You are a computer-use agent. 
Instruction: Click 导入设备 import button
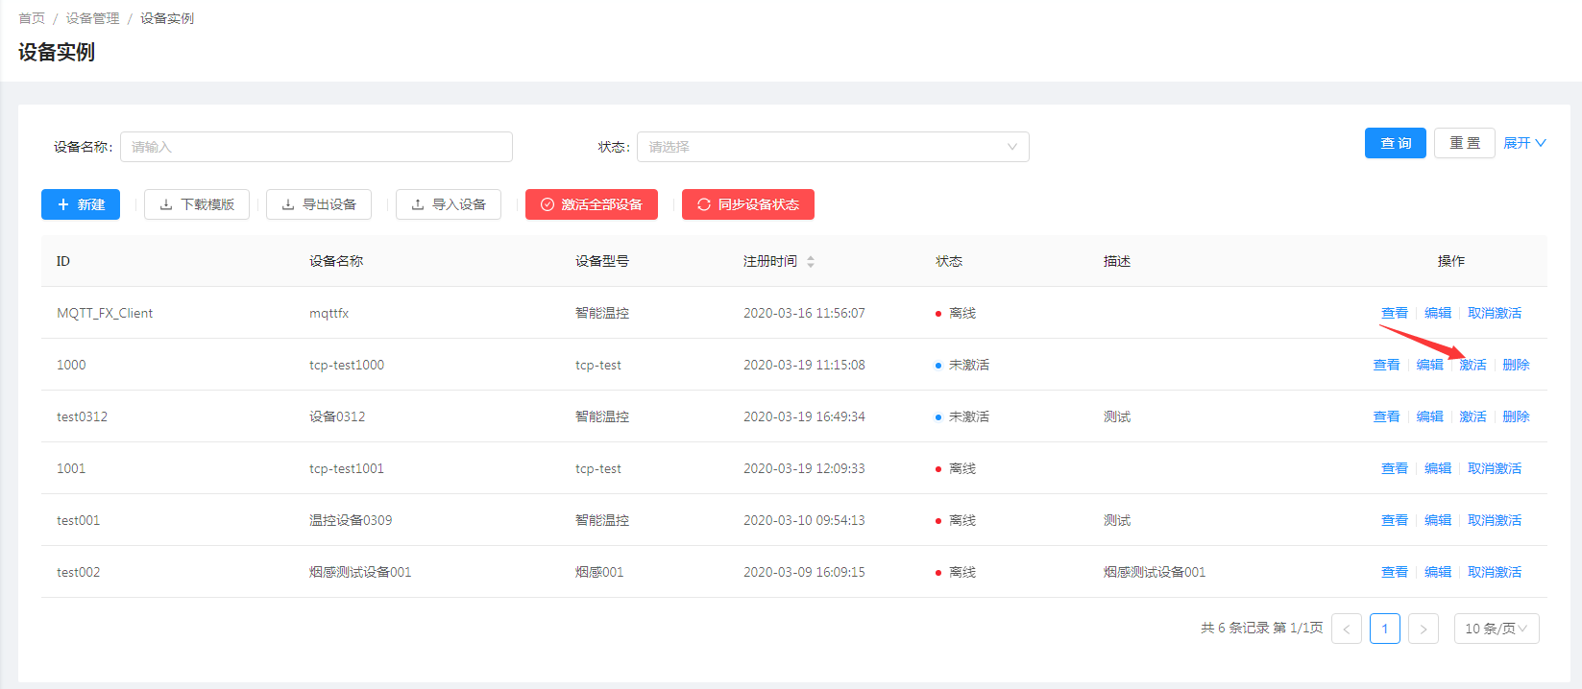449,204
